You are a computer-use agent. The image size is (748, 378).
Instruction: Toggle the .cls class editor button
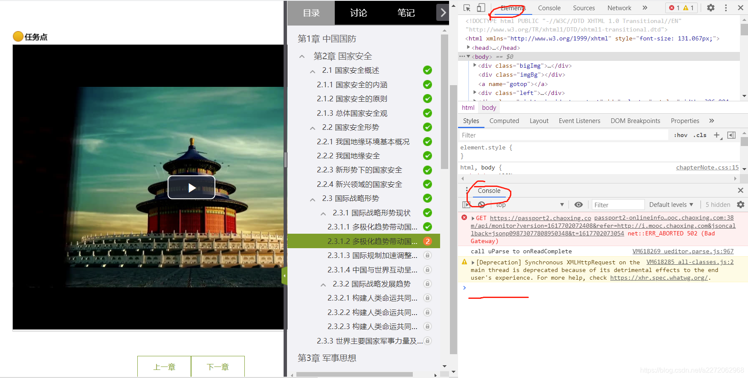point(700,135)
